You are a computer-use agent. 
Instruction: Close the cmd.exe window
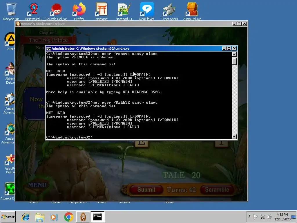pos(234,48)
